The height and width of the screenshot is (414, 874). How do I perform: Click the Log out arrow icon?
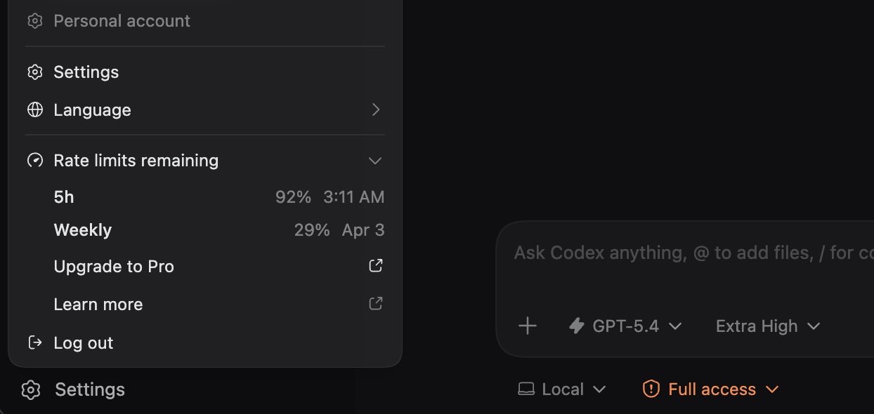pos(34,342)
